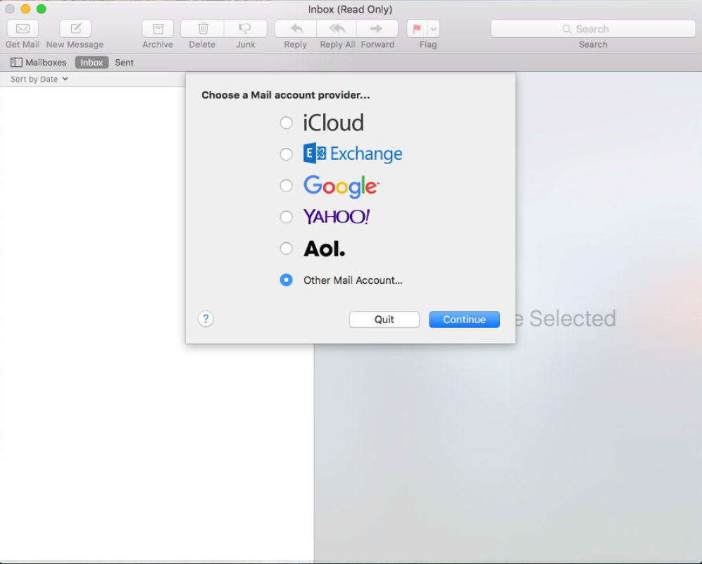Click the yellow minimize window button
This screenshot has width=702, height=564.
tap(25, 9)
